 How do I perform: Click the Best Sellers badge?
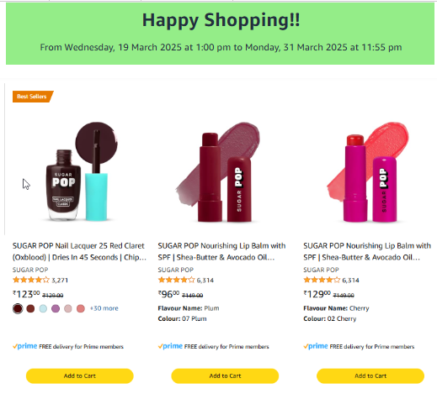32,97
